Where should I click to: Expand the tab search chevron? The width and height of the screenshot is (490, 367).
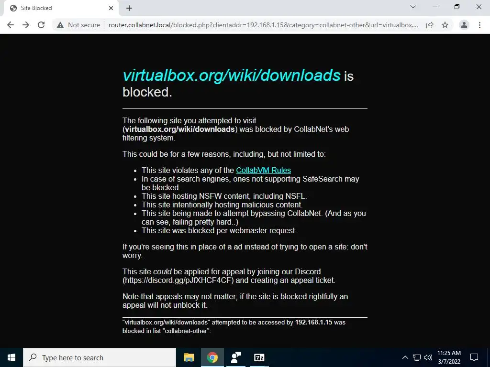(x=413, y=7)
